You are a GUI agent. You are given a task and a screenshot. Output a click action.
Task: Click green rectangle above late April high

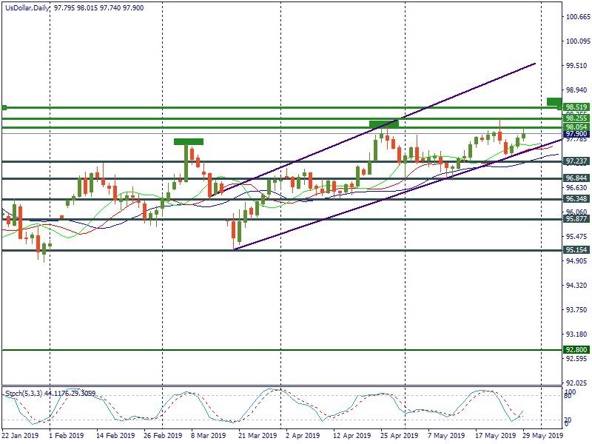[x=383, y=124]
